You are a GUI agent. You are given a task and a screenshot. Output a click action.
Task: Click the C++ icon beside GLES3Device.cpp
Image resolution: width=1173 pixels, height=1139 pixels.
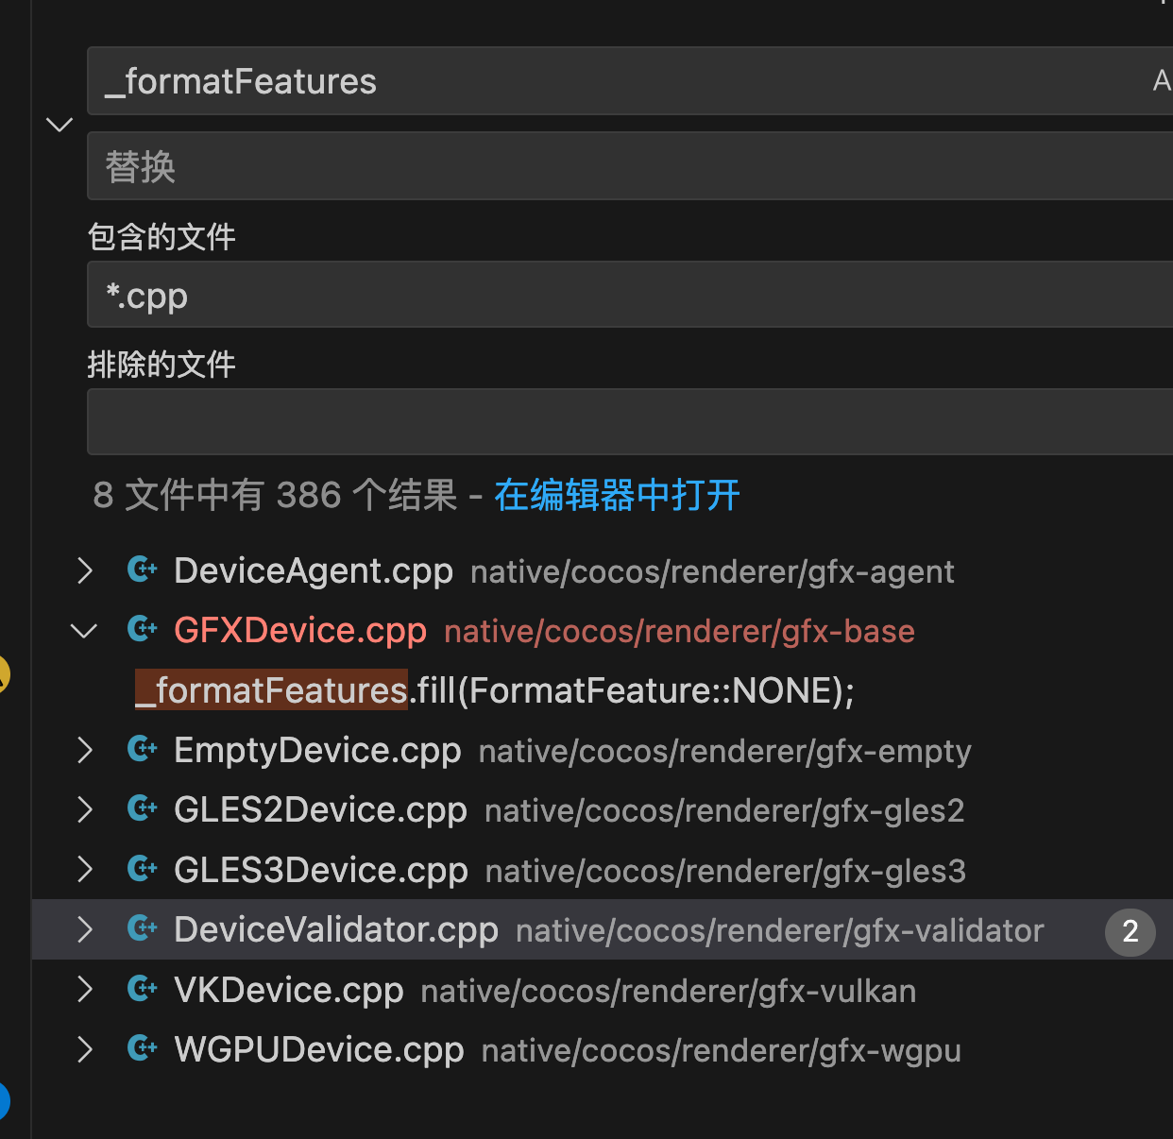coord(143,869)
